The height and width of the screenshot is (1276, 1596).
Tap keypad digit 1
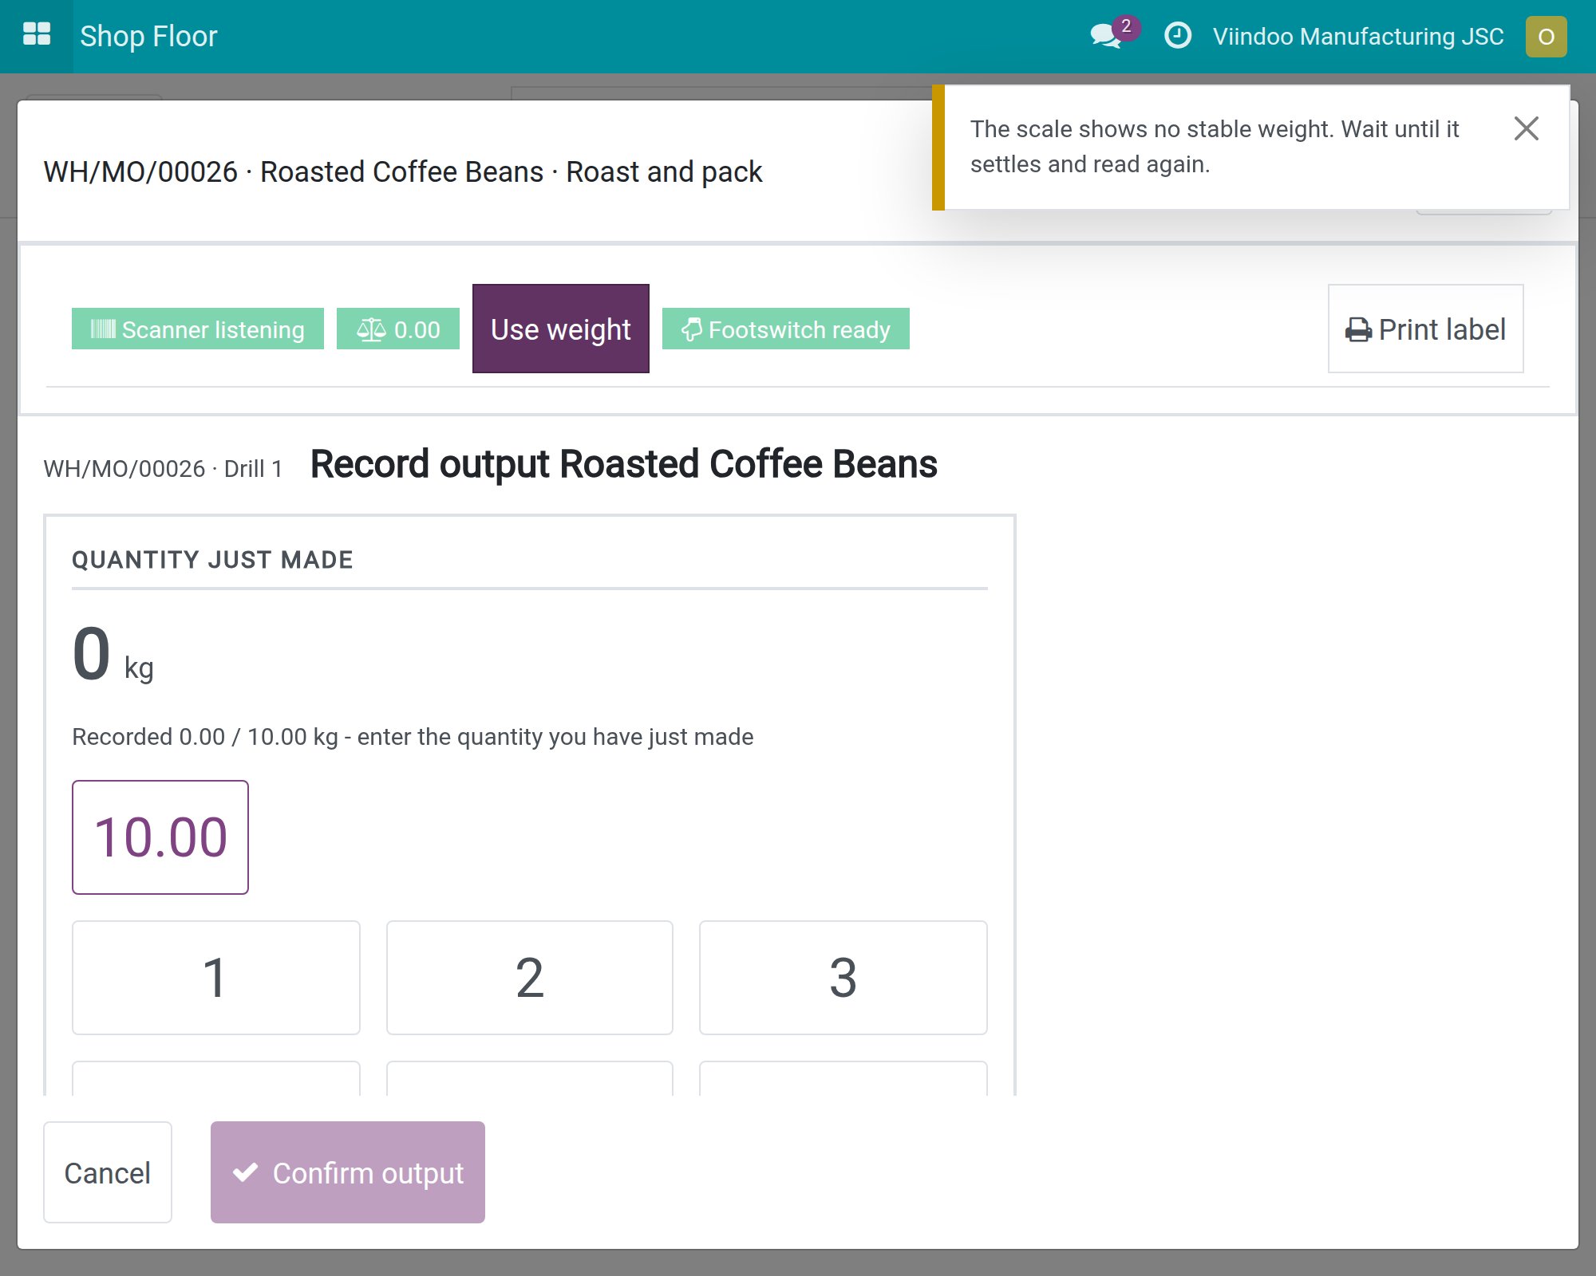[x=215, y=978]
